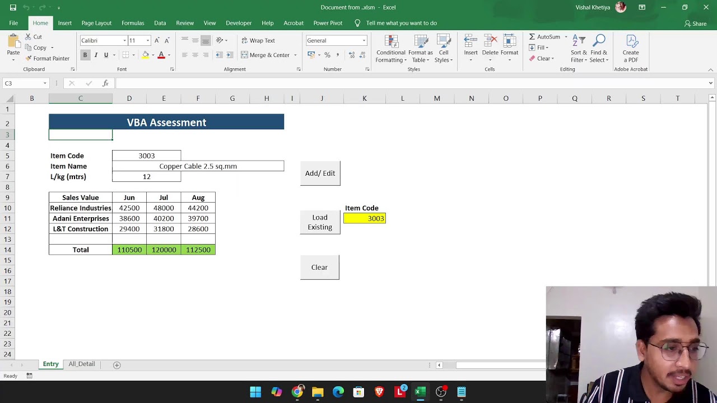Apply Comma Style number format
The width and height of the screenshot is (717, 403).
[337, 55]
